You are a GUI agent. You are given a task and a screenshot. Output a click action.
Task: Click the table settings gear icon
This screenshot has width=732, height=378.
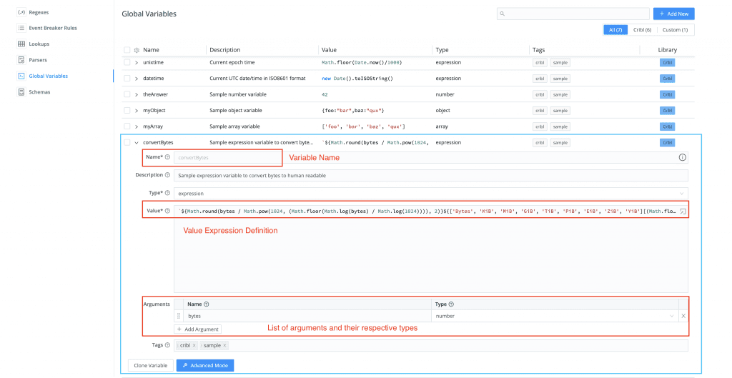click(x=137, y=50)
